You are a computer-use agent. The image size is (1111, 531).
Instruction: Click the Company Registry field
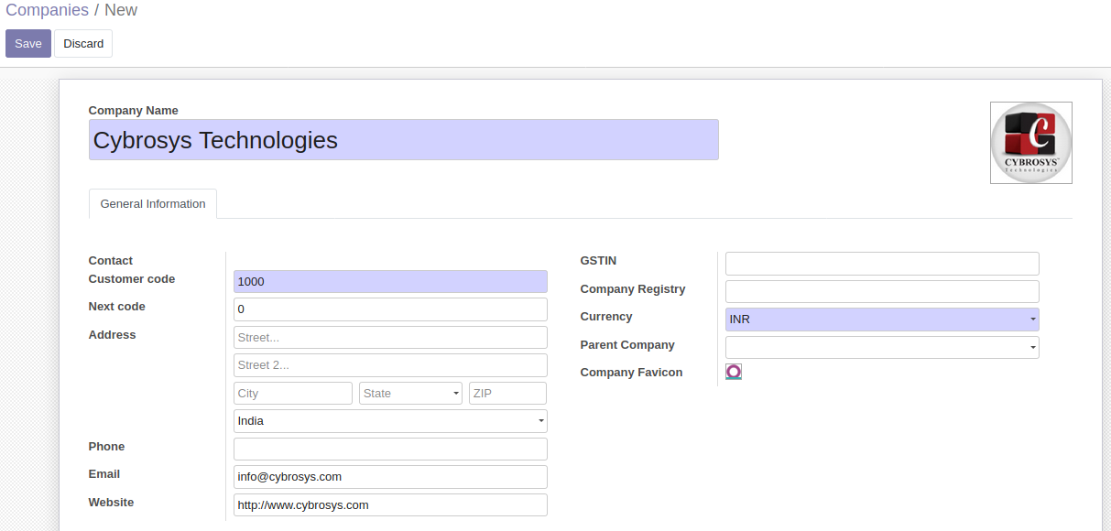click(881, 291)
